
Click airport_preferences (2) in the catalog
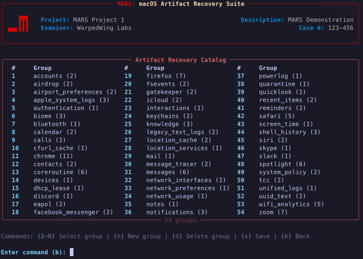75,92
